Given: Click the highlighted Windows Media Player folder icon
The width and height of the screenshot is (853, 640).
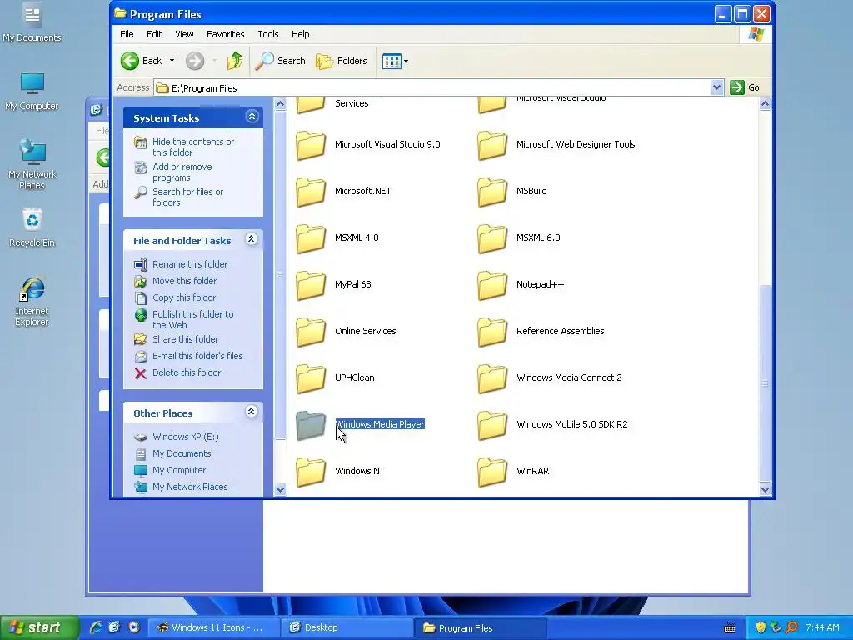Looking at the screenshot, I should tap(311, 426).
